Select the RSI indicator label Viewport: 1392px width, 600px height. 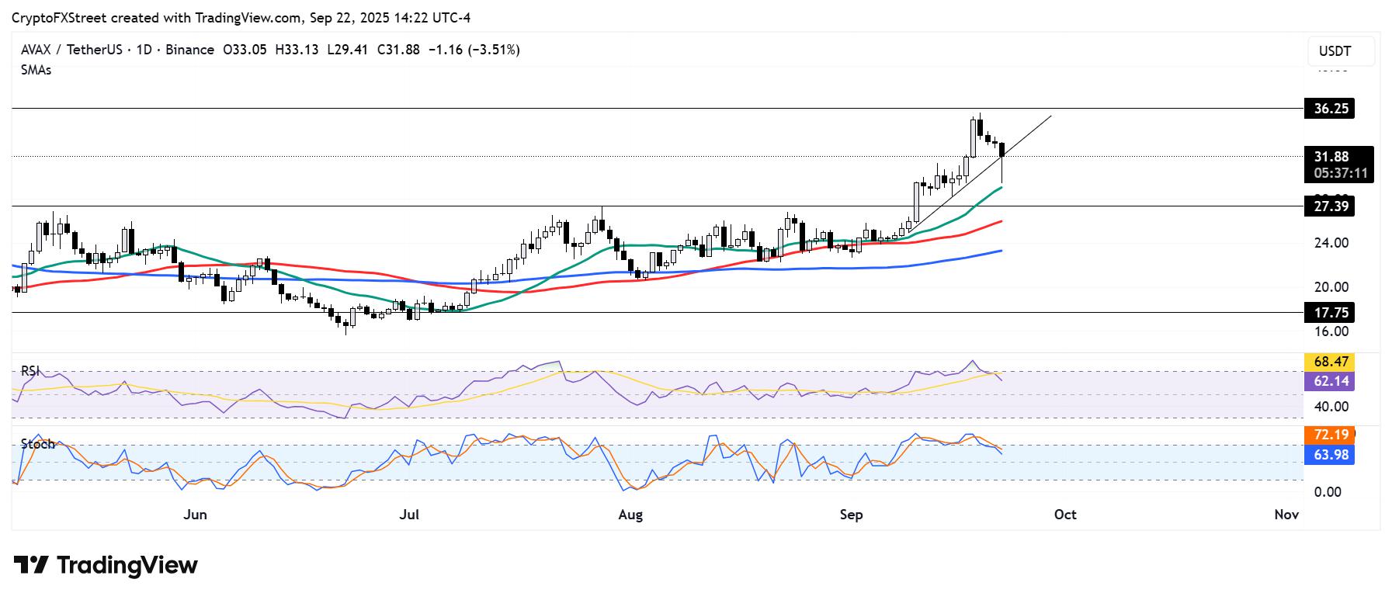(30, 371)
